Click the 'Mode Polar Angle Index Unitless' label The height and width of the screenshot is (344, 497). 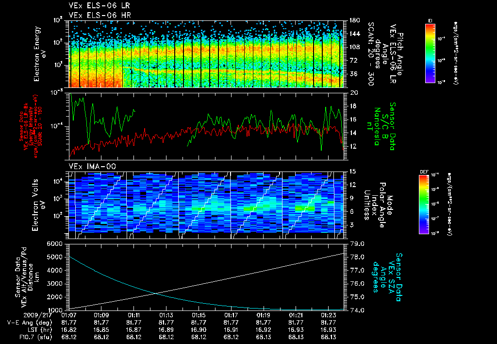[x=378, y=205]
